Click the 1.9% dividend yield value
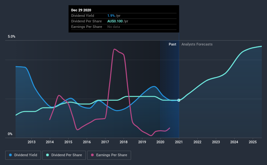This screenshot has height=165, width=267. [111, 16]
